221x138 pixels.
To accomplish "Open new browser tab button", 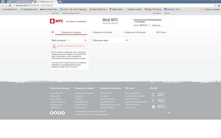I will coord(60,2).
